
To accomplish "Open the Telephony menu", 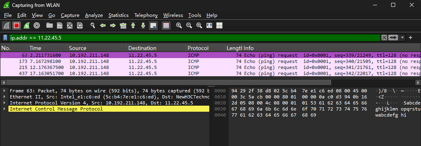I will coord(146,15).
